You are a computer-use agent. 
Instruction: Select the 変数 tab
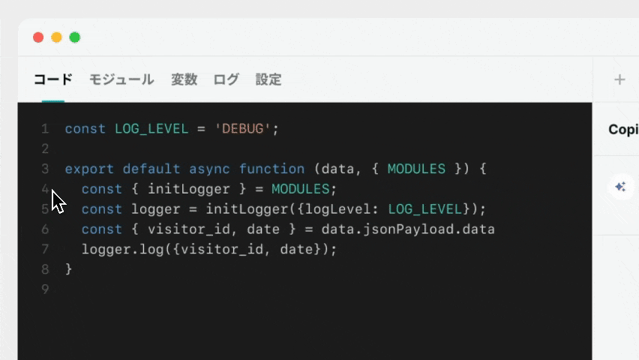[184, 79]
